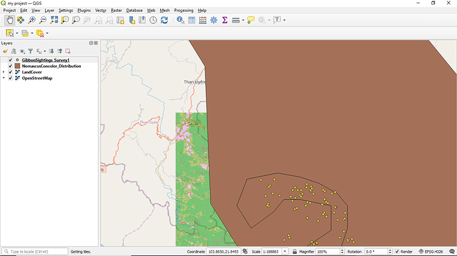The image size is (457, 256).
Task: Uncheck the GibbonSightings_Survey1 layer visibility
Action: pyautogui.click(x=11, y=60)
